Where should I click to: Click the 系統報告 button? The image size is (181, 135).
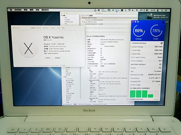[x=49, y=58]
